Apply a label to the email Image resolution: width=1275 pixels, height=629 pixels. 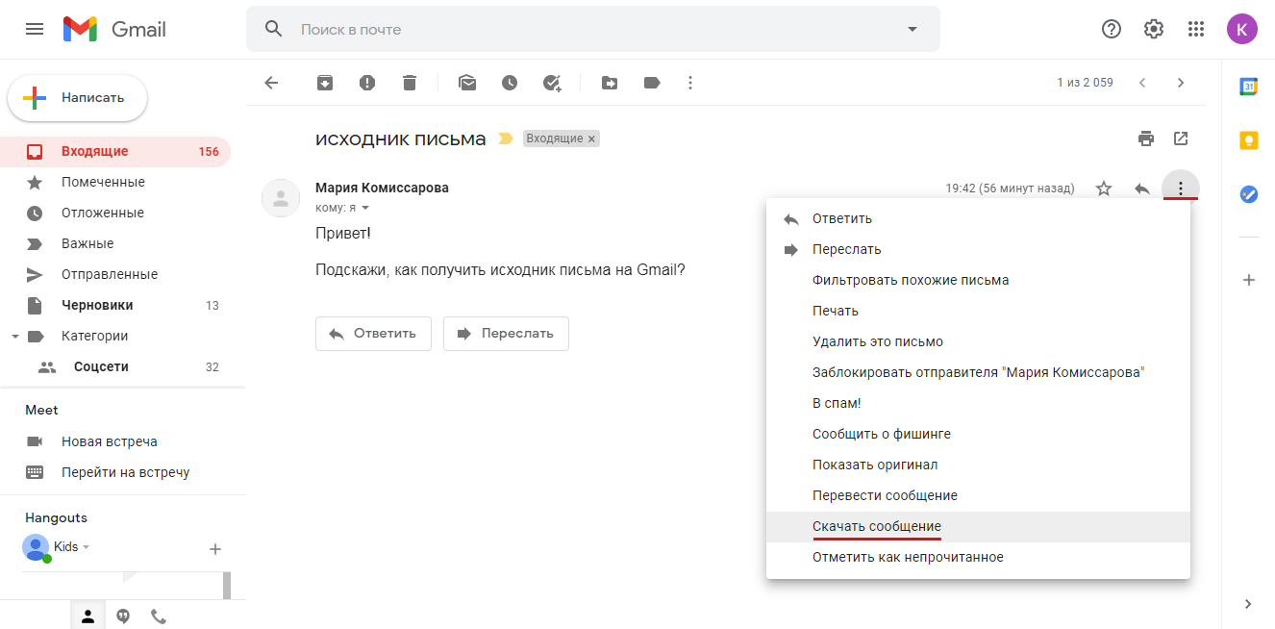tap(651, 83)
